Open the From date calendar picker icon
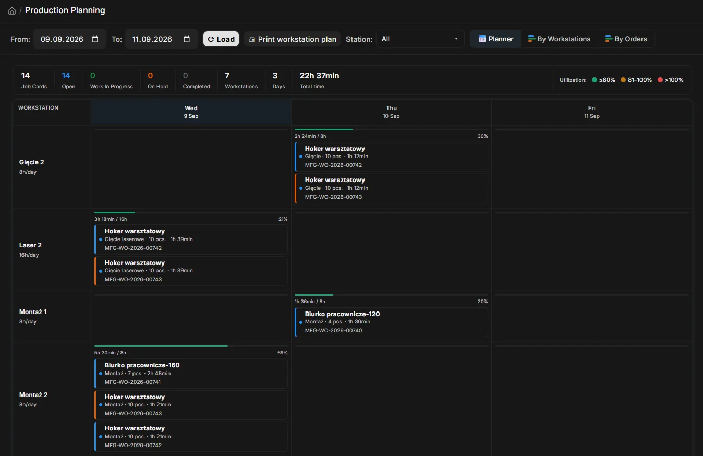This screenshot has width=703, height=456. [x=95, y=39]
